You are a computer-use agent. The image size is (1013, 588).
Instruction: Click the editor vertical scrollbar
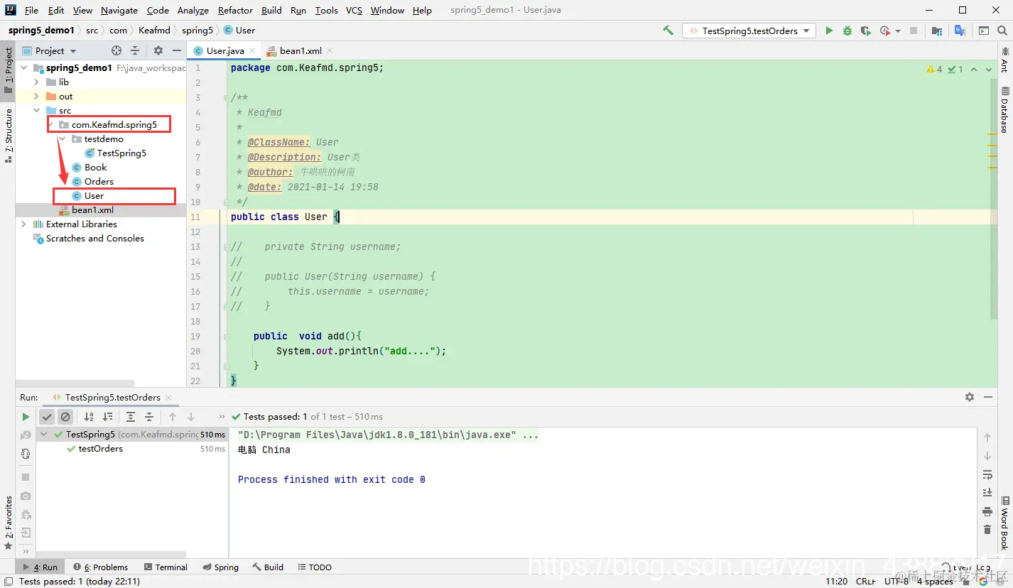pyautogui.click(x=994, y=199)
